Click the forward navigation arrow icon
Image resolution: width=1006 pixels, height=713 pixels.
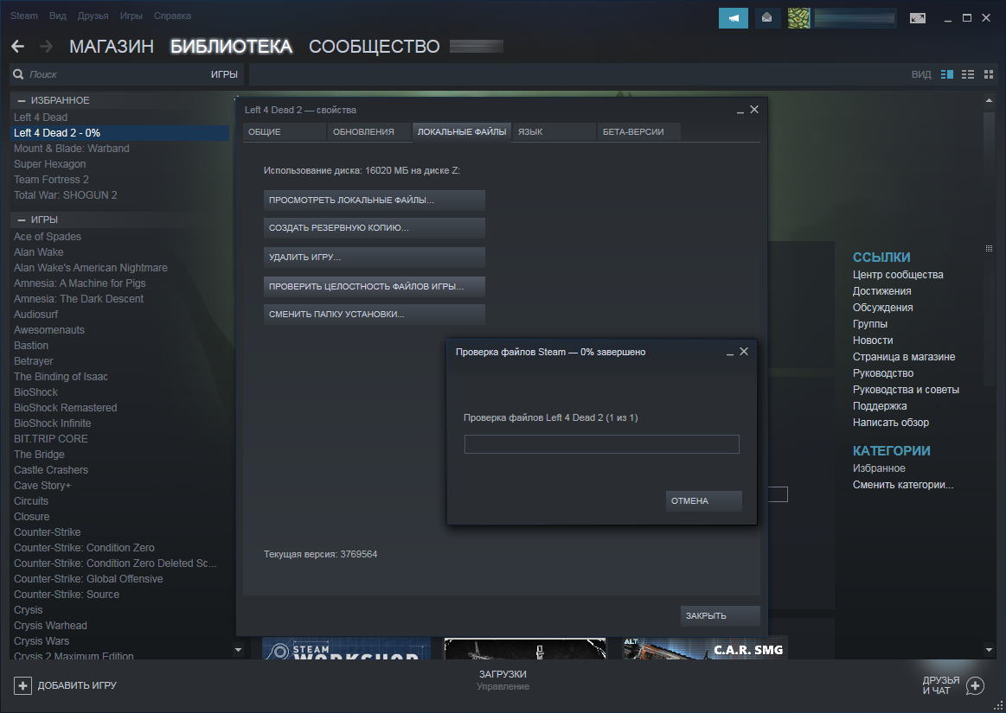46,46
